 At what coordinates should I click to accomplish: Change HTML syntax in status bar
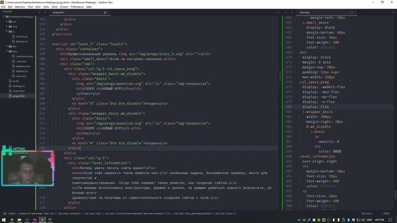[x=386, y=214]
